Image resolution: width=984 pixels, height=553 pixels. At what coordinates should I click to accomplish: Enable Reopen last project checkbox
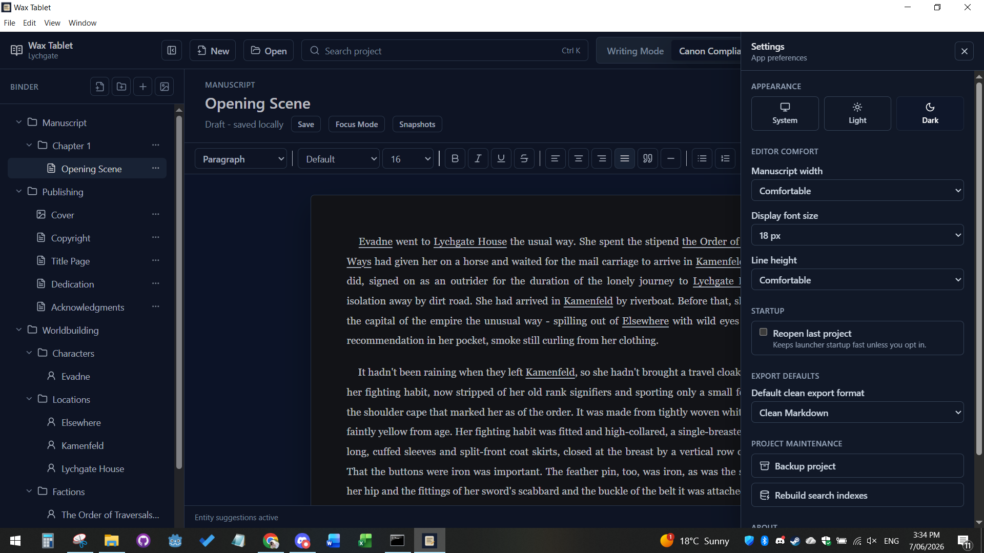763,332
